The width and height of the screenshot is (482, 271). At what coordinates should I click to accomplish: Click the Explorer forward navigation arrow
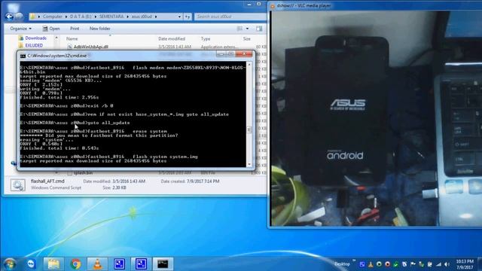20,17
